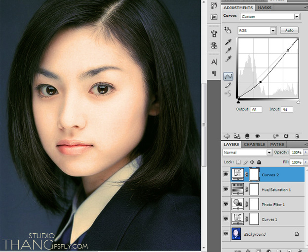
Task: Hide the Curves 2 layer
Action: point(226,174)
